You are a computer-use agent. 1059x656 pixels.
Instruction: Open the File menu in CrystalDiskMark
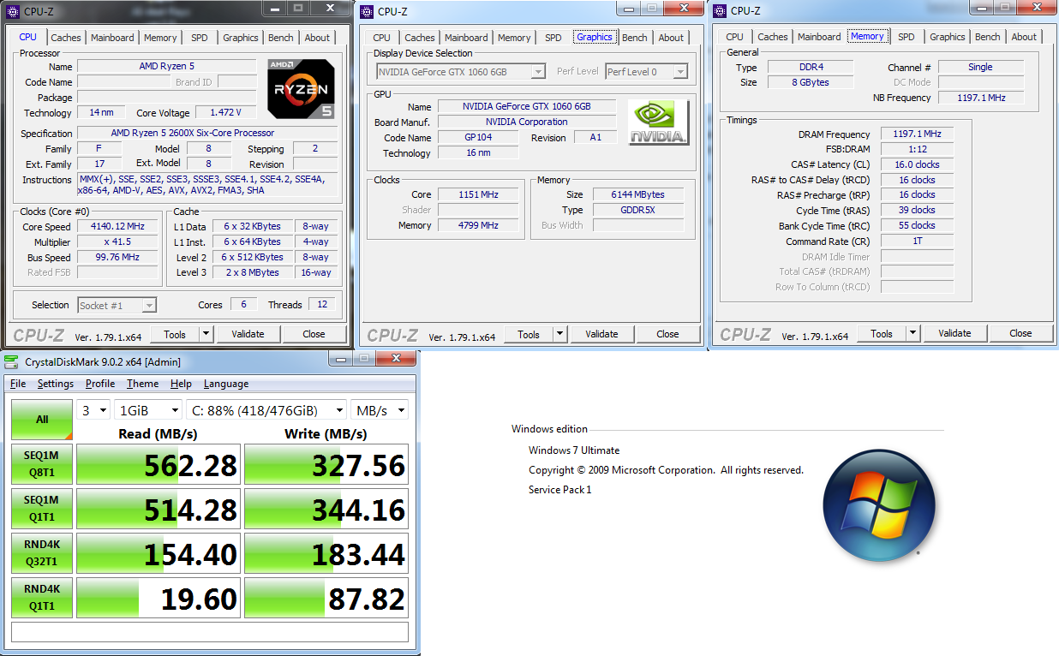point(18,384)
